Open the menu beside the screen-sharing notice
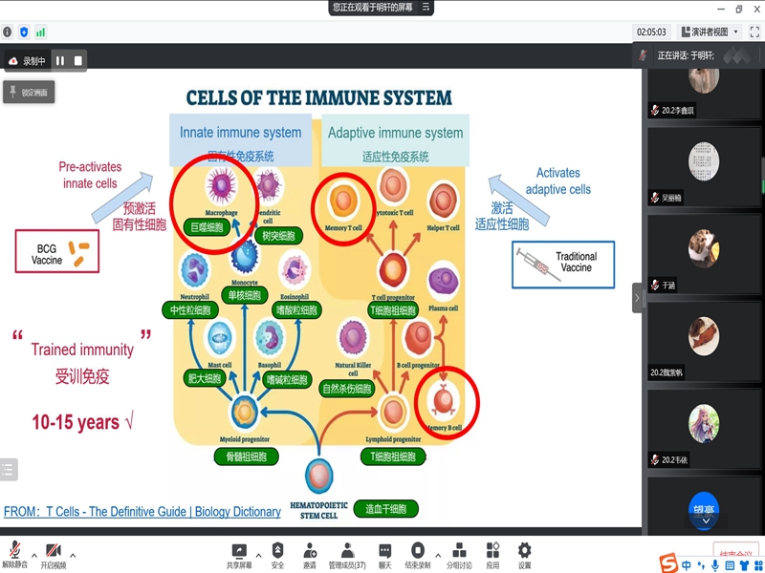This screenshot has width=765, height=573. coord(426,8)
